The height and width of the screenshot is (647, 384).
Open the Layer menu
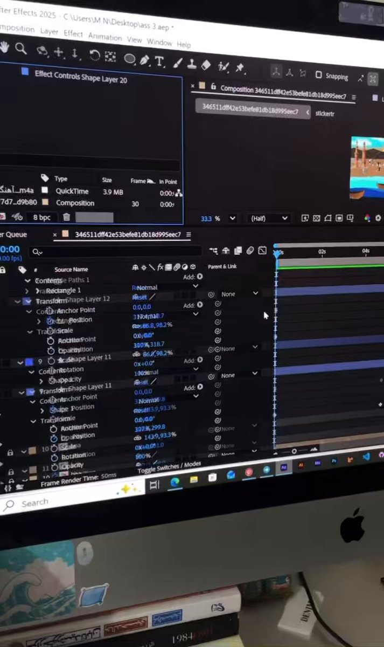point(49,31)
